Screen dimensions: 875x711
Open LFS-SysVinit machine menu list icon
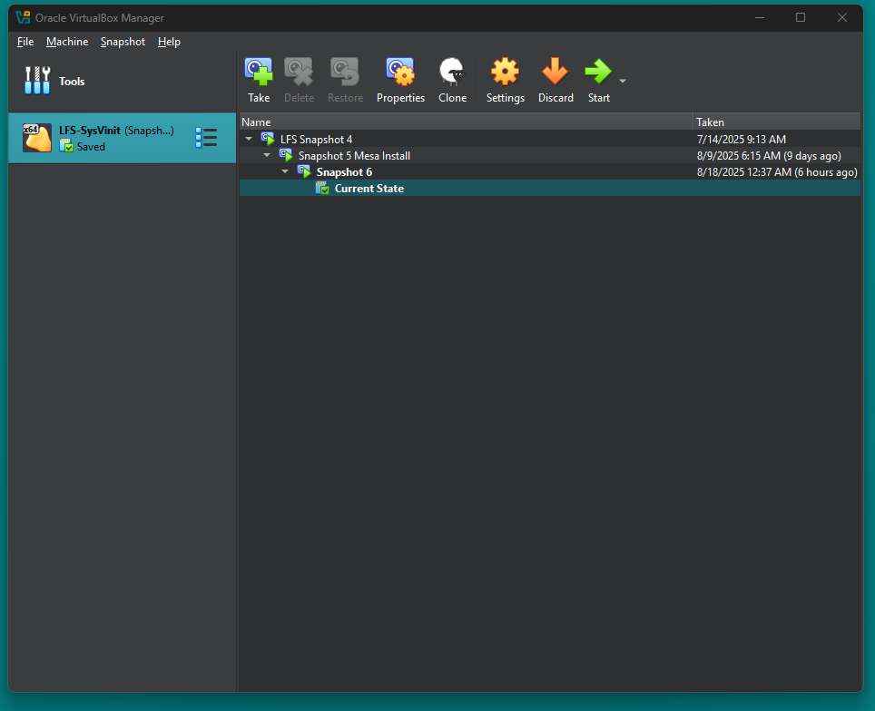tap(206, 138)
